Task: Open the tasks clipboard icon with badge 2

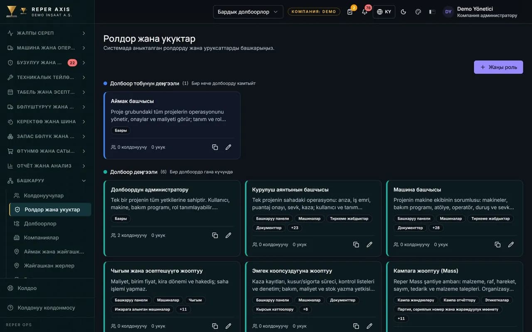Action: coord(350,12)
